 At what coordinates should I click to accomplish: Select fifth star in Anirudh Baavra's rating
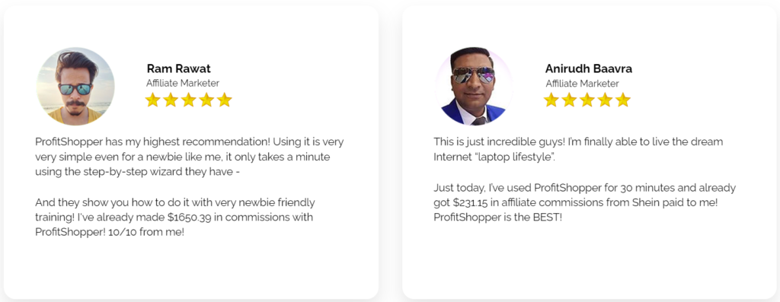pyautogui.click(x=623, y=100)
